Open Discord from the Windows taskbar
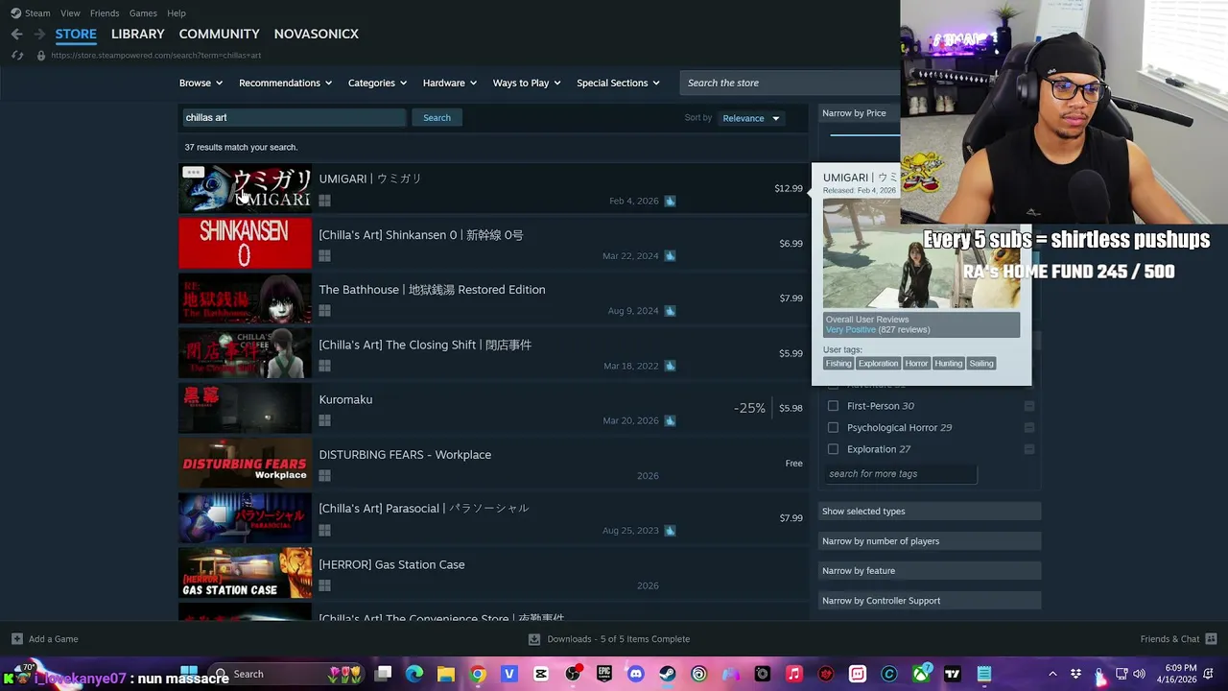Viewport: 1228px width, 691px height. [635, 674]
